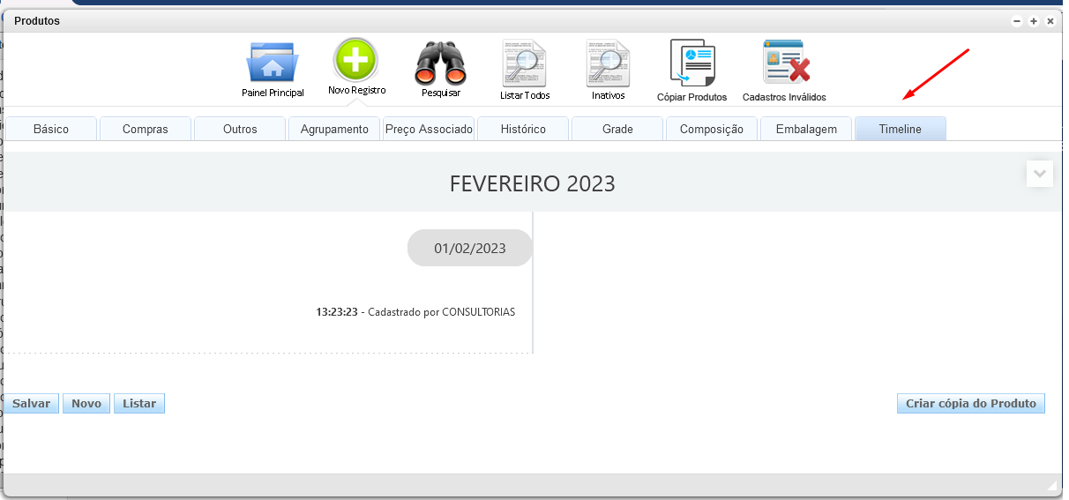Click the Novo button
The width and height of the screenshot is (1069, 500).
click(86, 403)
